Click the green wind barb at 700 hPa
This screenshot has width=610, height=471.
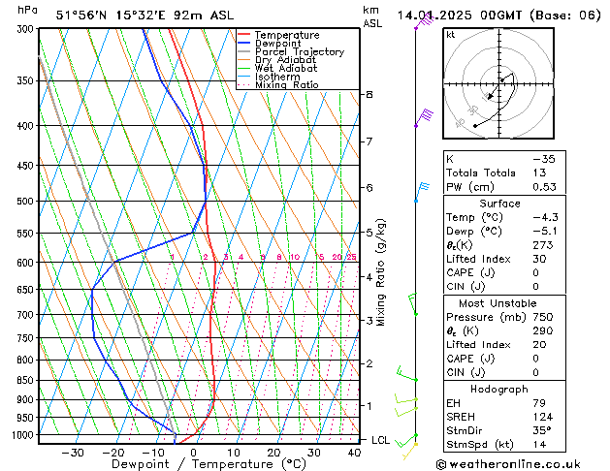pyautogui.click(x=413, y=304)
